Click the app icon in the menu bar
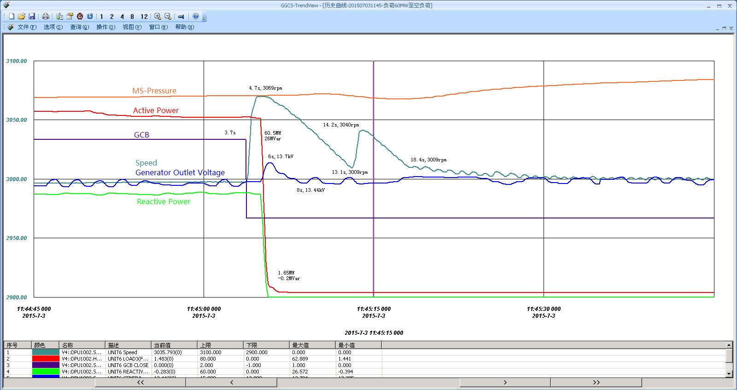Image resolution: width=737 pixels, height=390 pixels. (x=11, y=27)
